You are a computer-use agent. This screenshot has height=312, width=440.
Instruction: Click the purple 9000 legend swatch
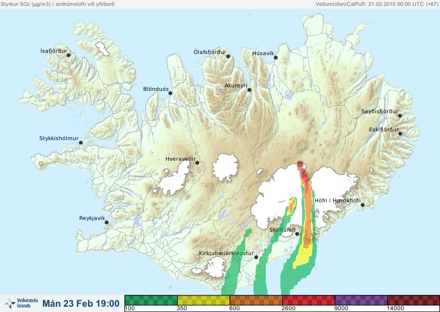(361, 300)
